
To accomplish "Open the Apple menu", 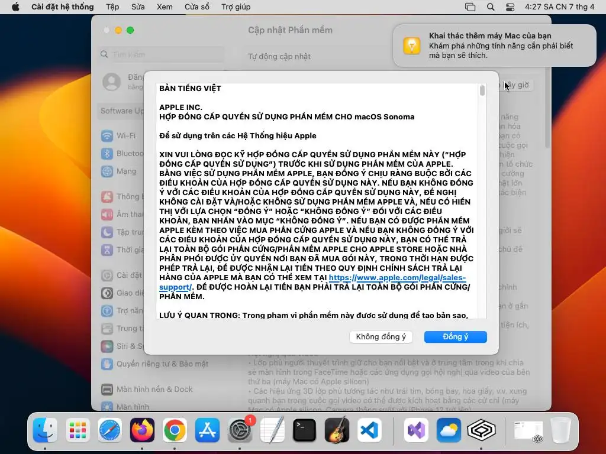I will click(x=15, y=7).
